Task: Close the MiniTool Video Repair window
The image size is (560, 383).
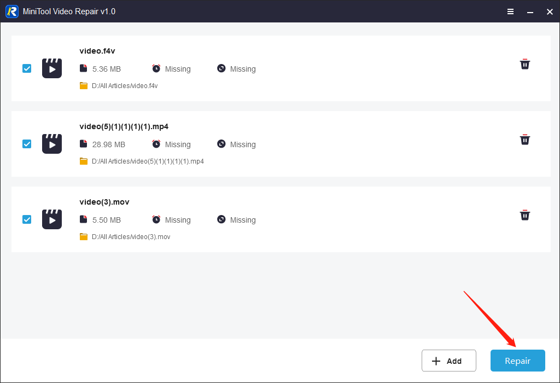Action: click(x=550, y=12)
